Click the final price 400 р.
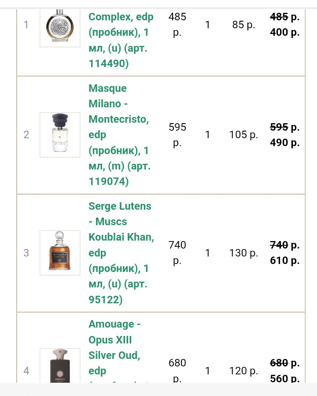 pos(285,32)
